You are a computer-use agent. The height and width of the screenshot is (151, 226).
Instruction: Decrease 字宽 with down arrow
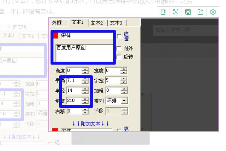click(x=124, y=82)
